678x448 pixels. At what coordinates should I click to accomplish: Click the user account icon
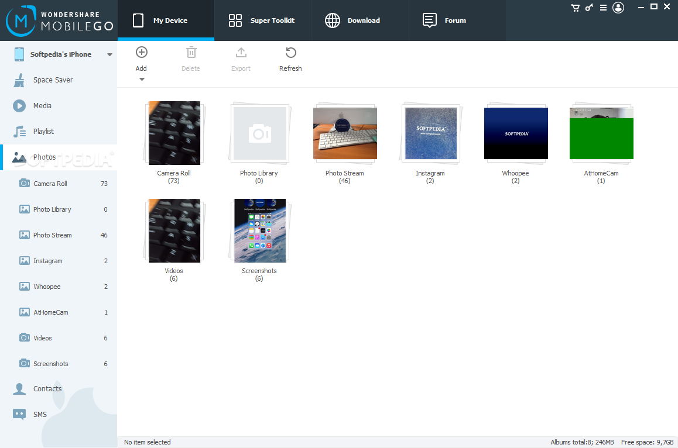618,8
